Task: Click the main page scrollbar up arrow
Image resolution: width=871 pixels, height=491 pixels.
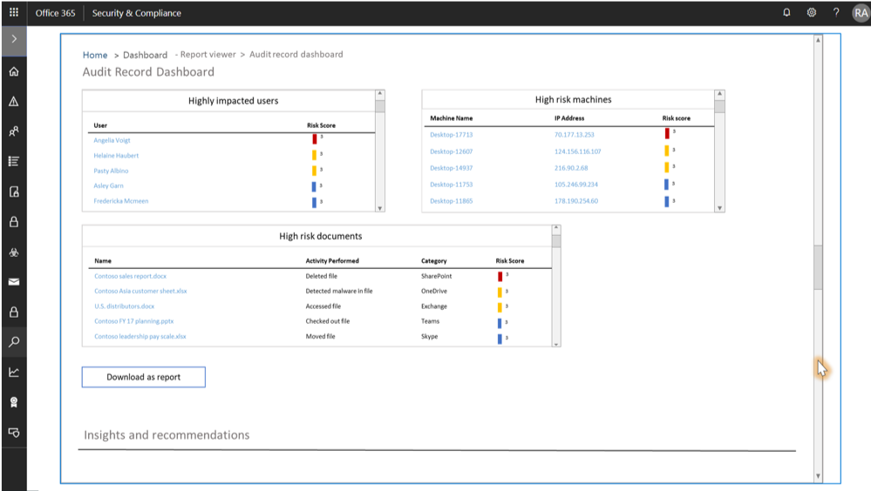Action: [x=818, y=40]
